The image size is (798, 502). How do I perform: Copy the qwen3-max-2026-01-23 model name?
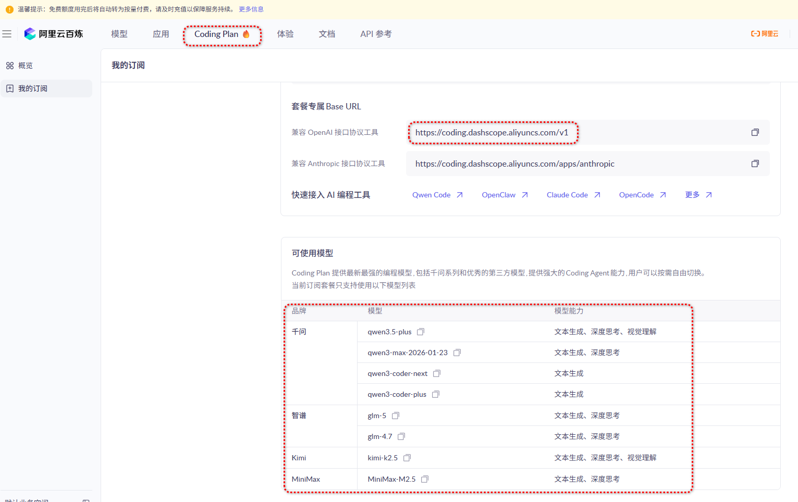coord(457,352)
